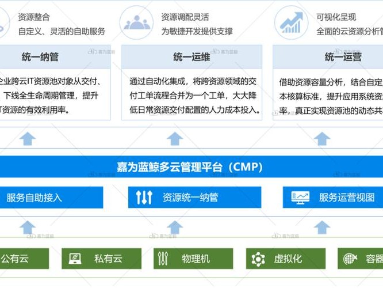Viewport: 383px width, 288px height.
Task: Click the up arrow below 统一运营 box
Action: (x=322, y=138)
